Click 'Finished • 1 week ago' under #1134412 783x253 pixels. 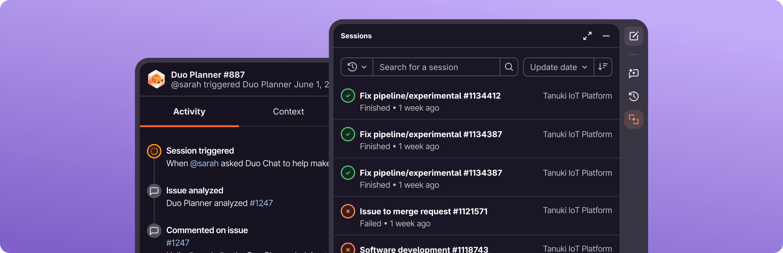tap(399, 108)
